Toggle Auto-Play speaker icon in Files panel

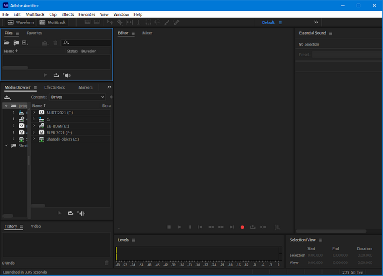coord(66,75)
